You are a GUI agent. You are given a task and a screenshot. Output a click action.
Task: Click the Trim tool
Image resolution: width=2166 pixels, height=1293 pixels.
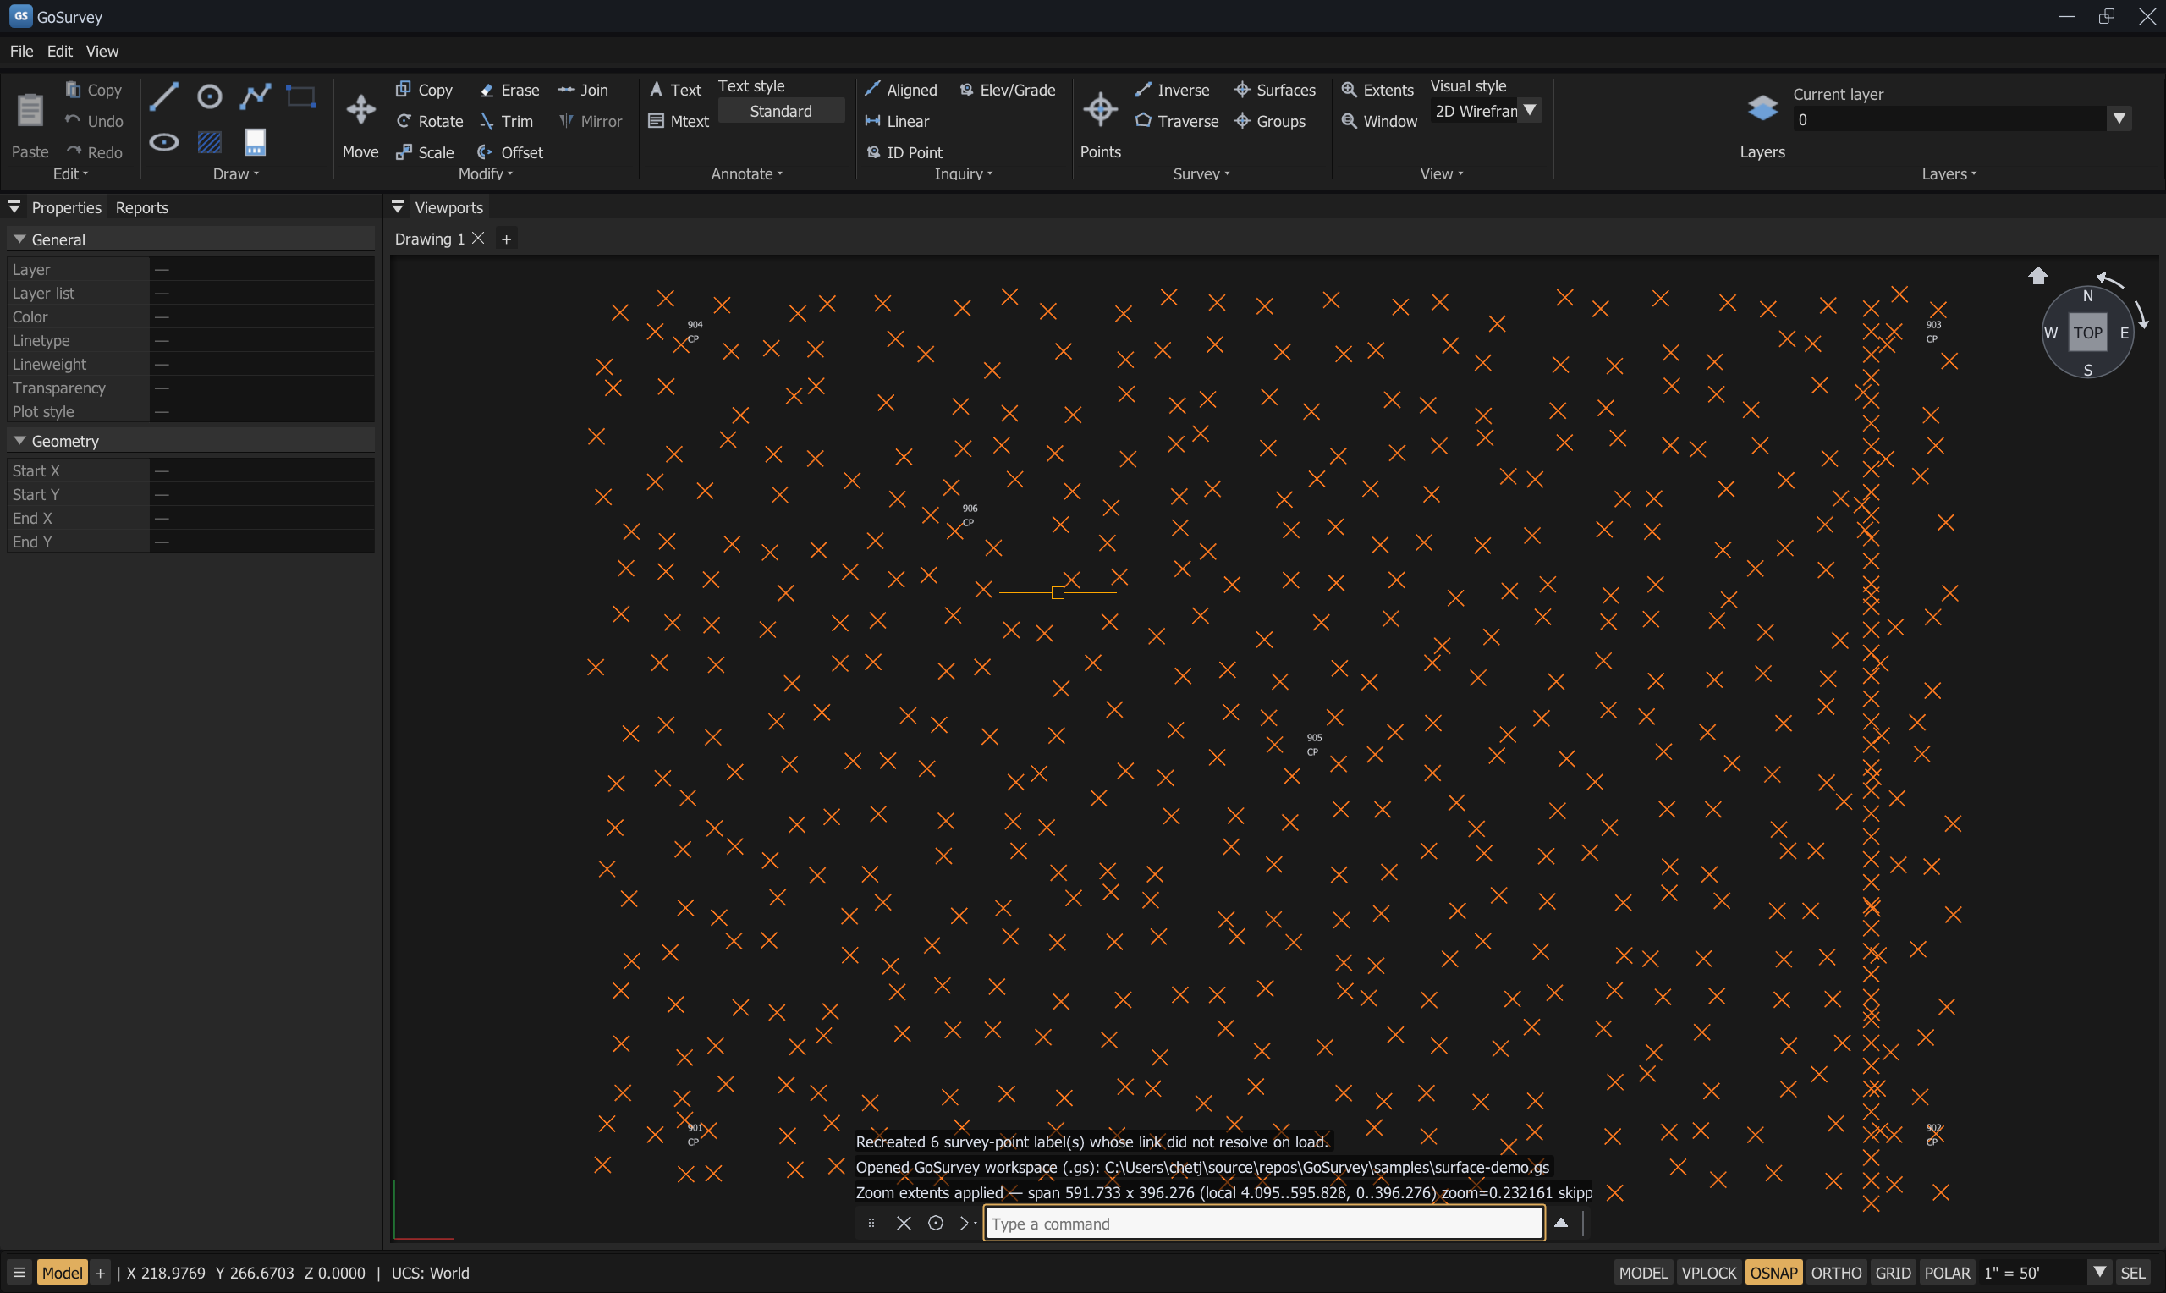pyautogui.click(x=506, y=121)
